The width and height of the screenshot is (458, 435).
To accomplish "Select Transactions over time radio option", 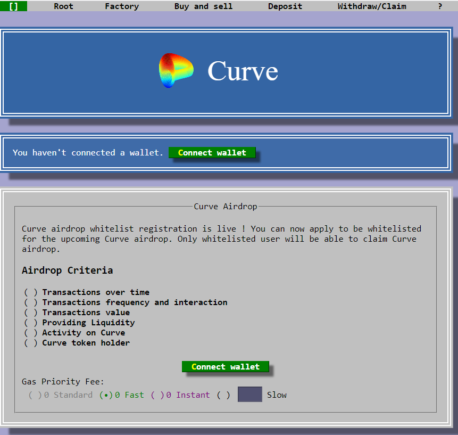I will point(31,292).
